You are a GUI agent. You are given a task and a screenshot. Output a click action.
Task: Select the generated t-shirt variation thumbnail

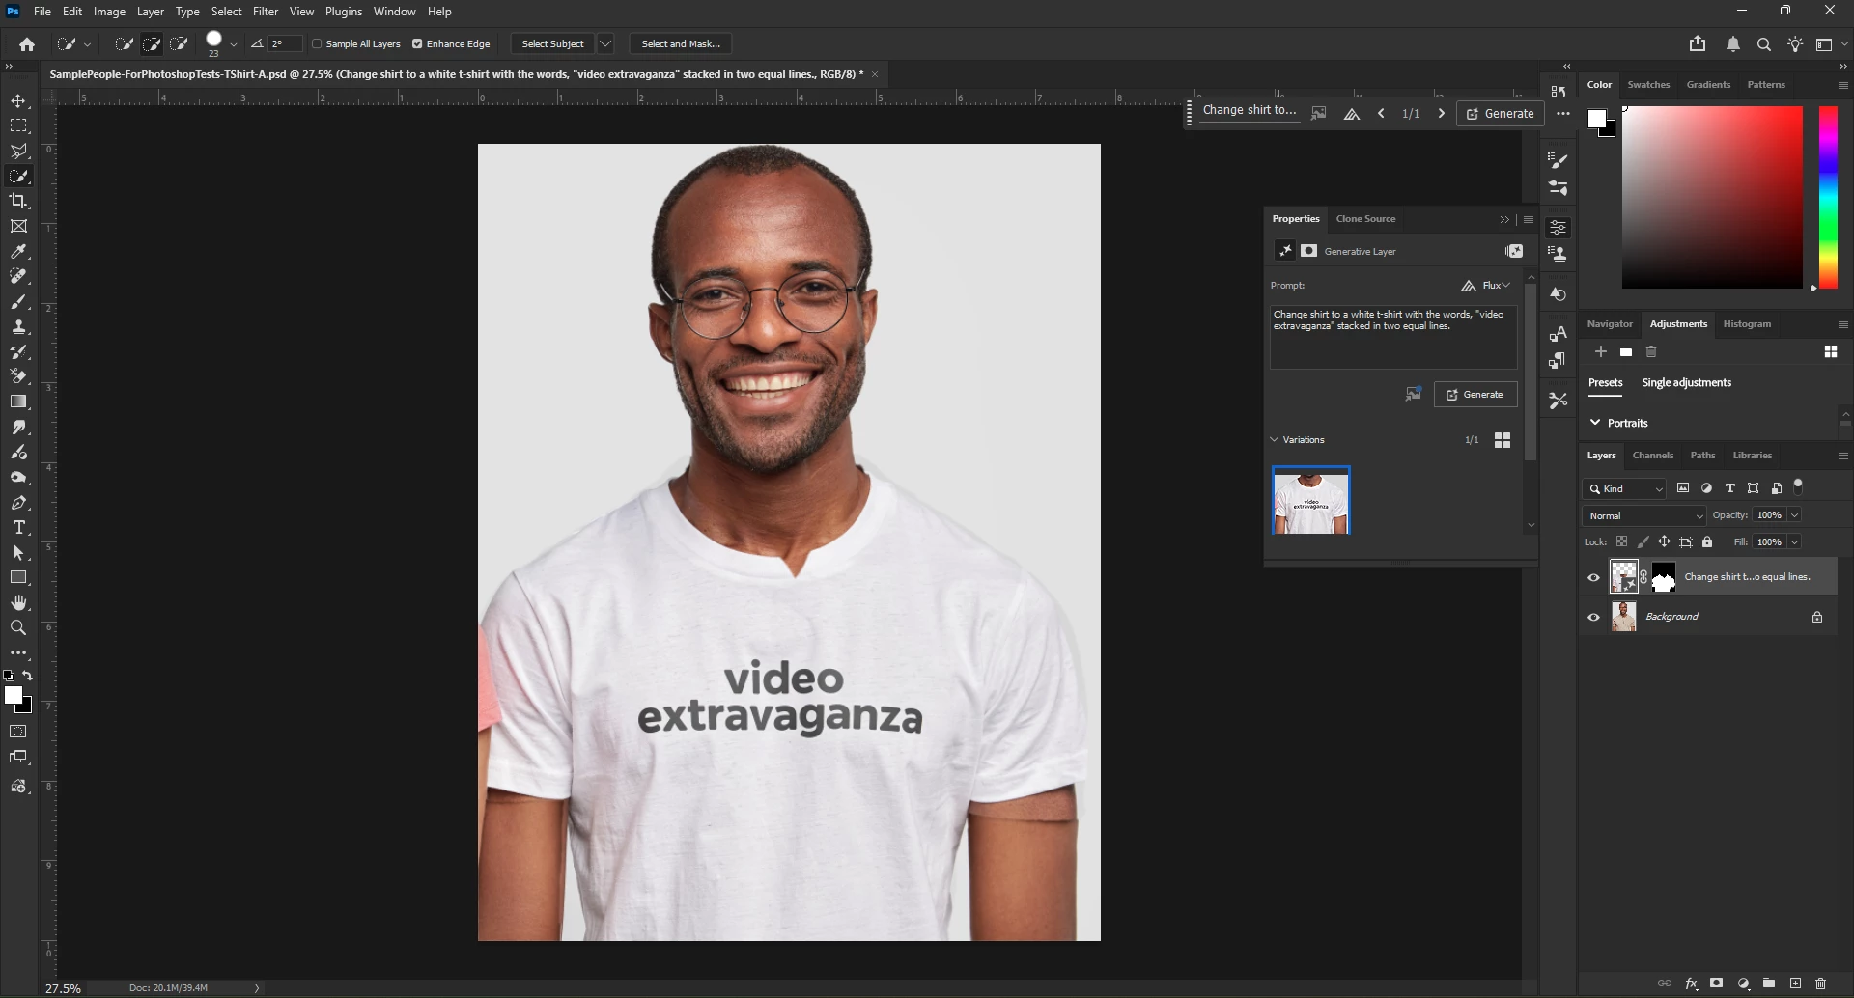1310,501
